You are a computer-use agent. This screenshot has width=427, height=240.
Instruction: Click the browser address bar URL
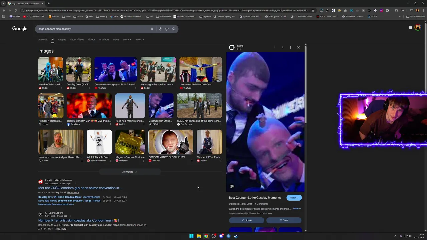coord(167,10)
